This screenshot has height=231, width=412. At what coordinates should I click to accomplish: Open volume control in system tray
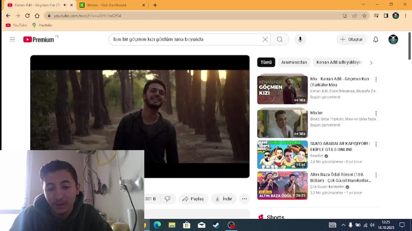pyautogui.click(x=372, y=225)
